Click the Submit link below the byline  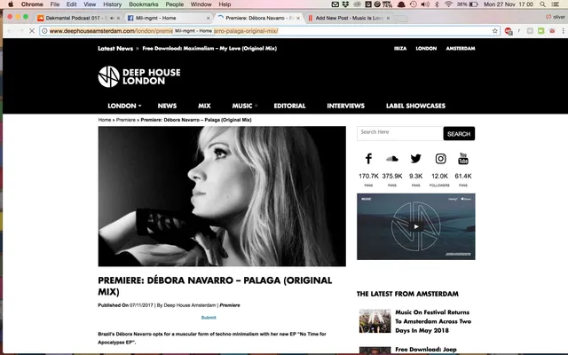click(x=209, y=318)
